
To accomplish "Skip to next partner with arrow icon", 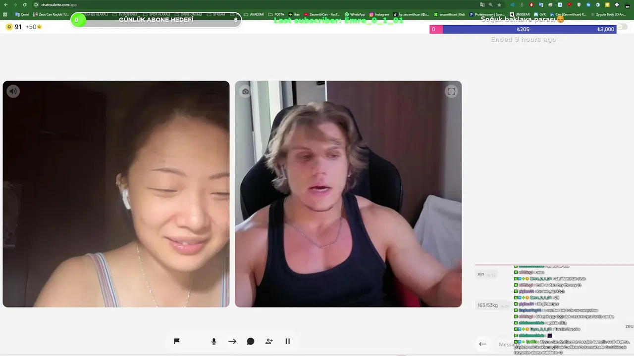I will tap(232, 341).
